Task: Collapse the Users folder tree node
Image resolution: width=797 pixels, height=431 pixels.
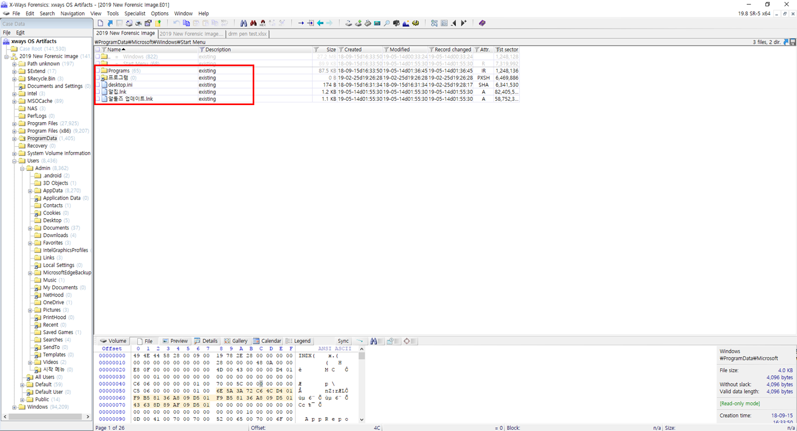Action: click(x=14, y=161)
